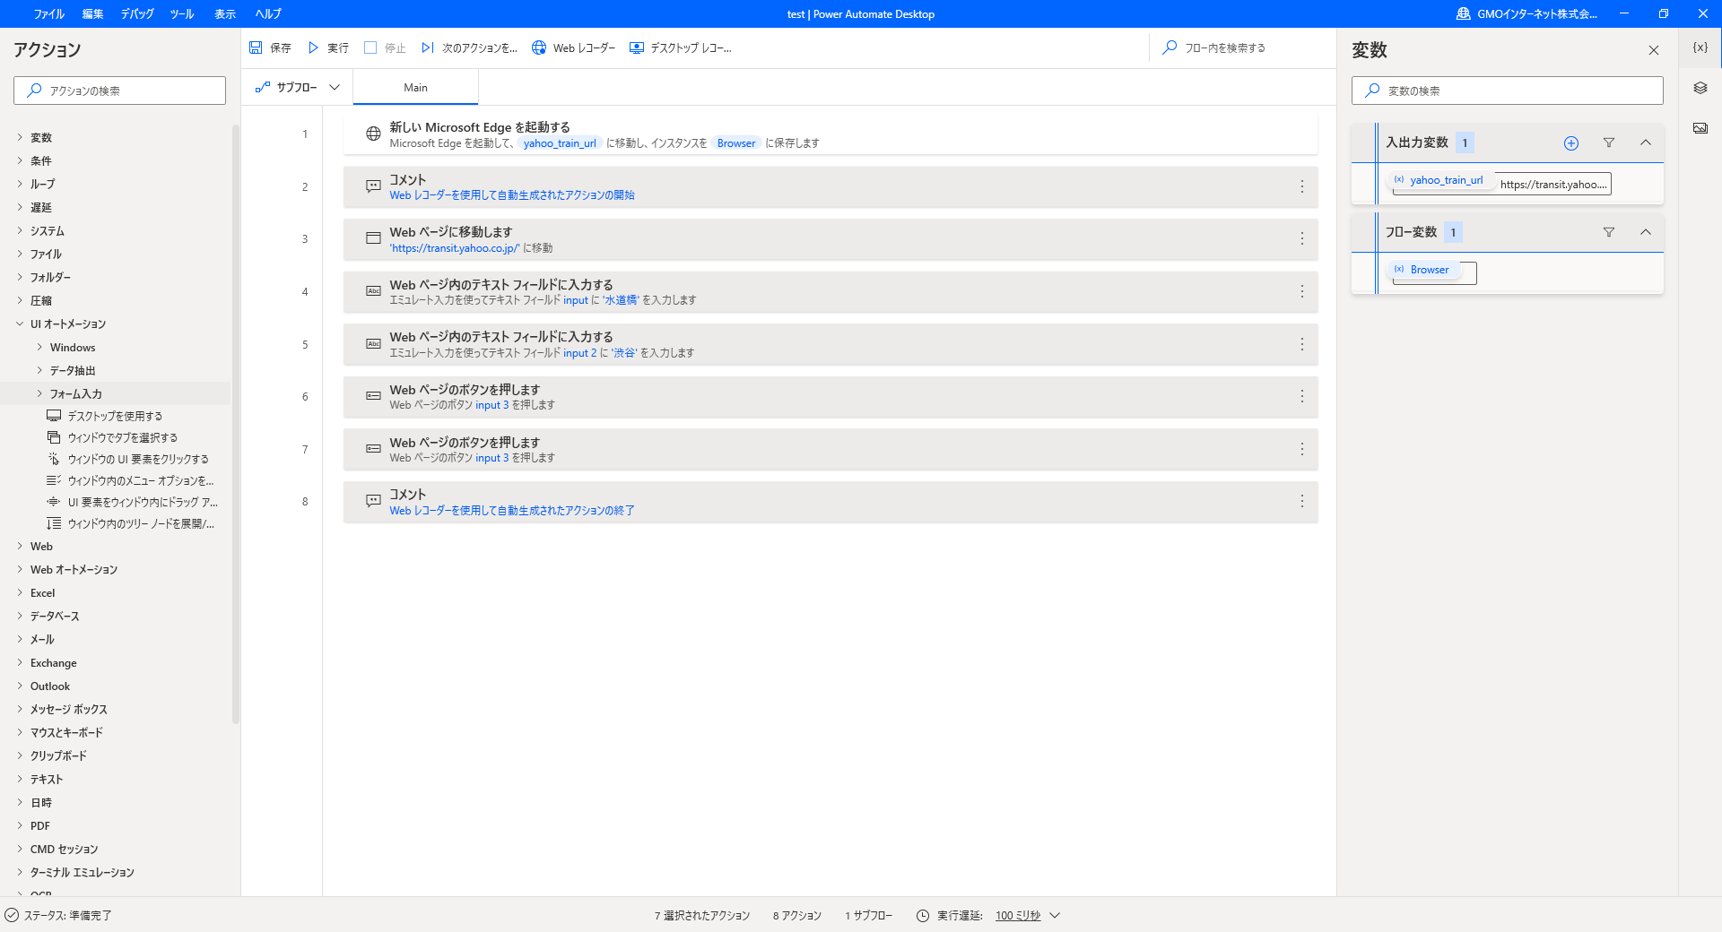Collapse the 入出力変数 section
Image resolution: width=1722 pixels, height=932 pixels.
click(1645, 142)
